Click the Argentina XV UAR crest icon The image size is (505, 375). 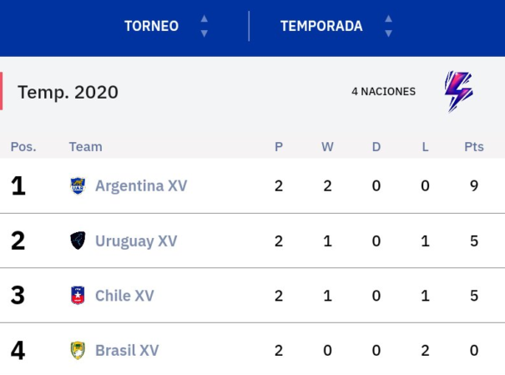(x=78, y=186)
